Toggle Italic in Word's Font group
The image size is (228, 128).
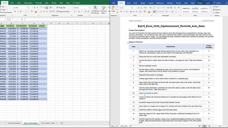click(124, 12)
